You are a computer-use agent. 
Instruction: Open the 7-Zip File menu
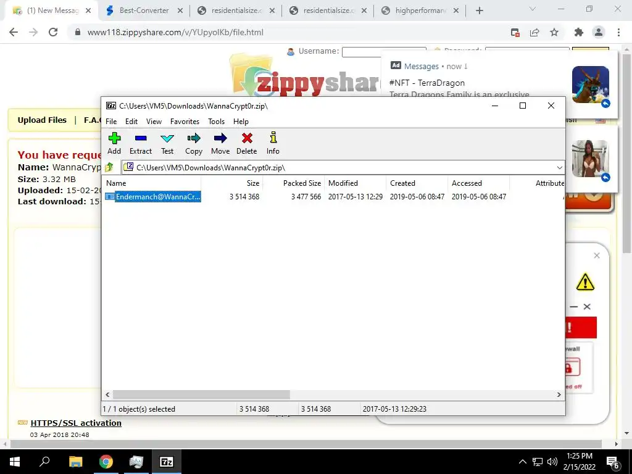[x=111, y=122]
